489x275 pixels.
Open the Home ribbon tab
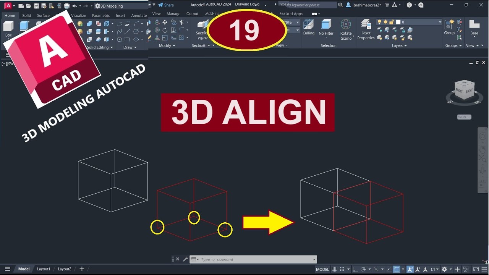pyautogui.click(x=10, y=16)
